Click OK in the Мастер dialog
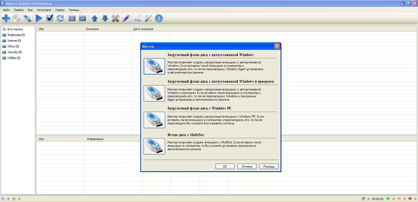 (225, 166)
